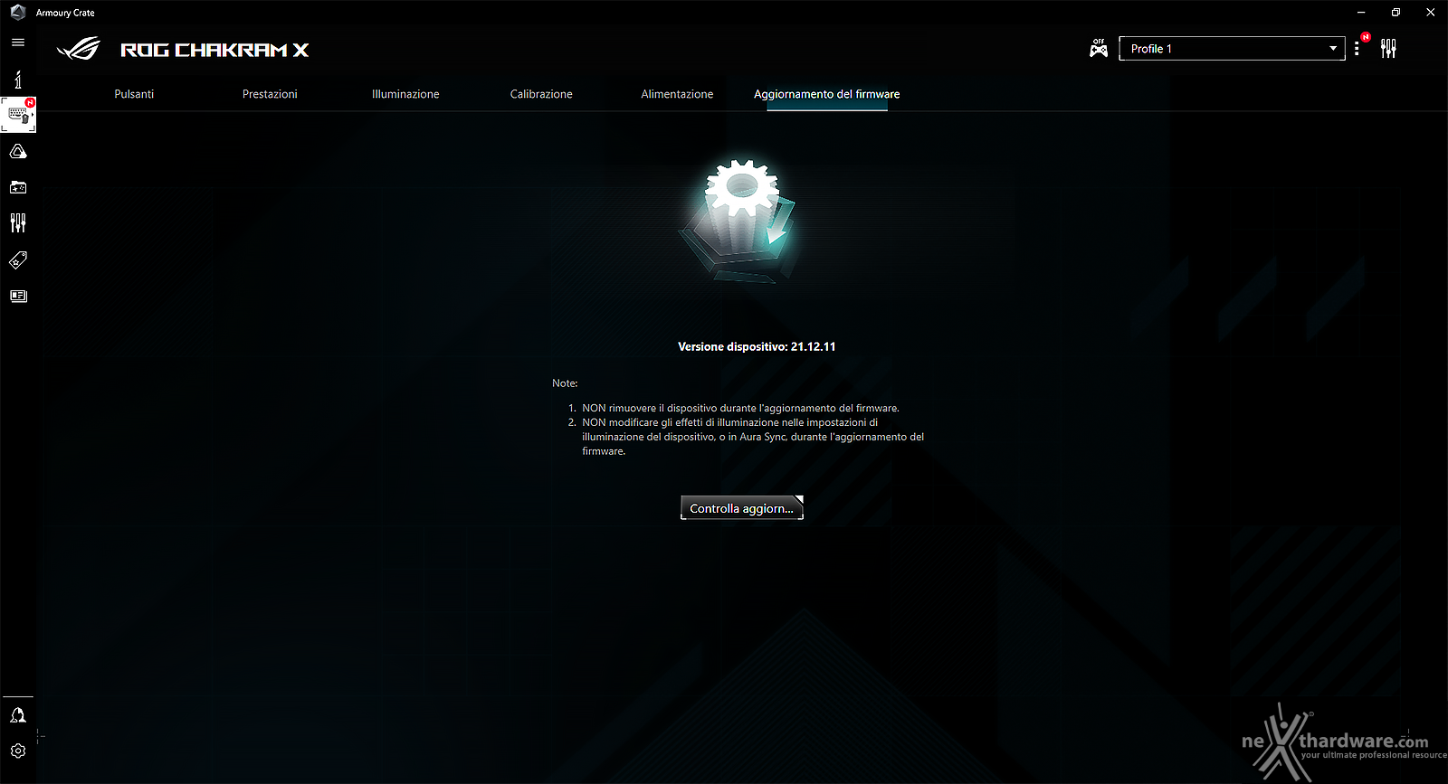Click Controlla aggiorn... button
This screenshot has height=784, width=1448.
[x=742, y=508]
